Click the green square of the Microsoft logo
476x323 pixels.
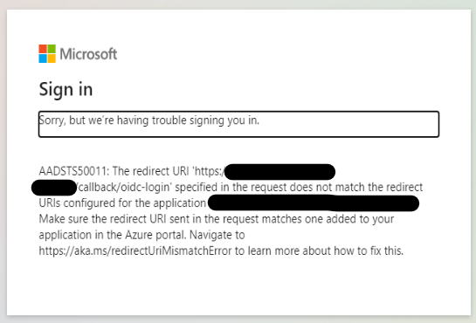pos(52,49)
